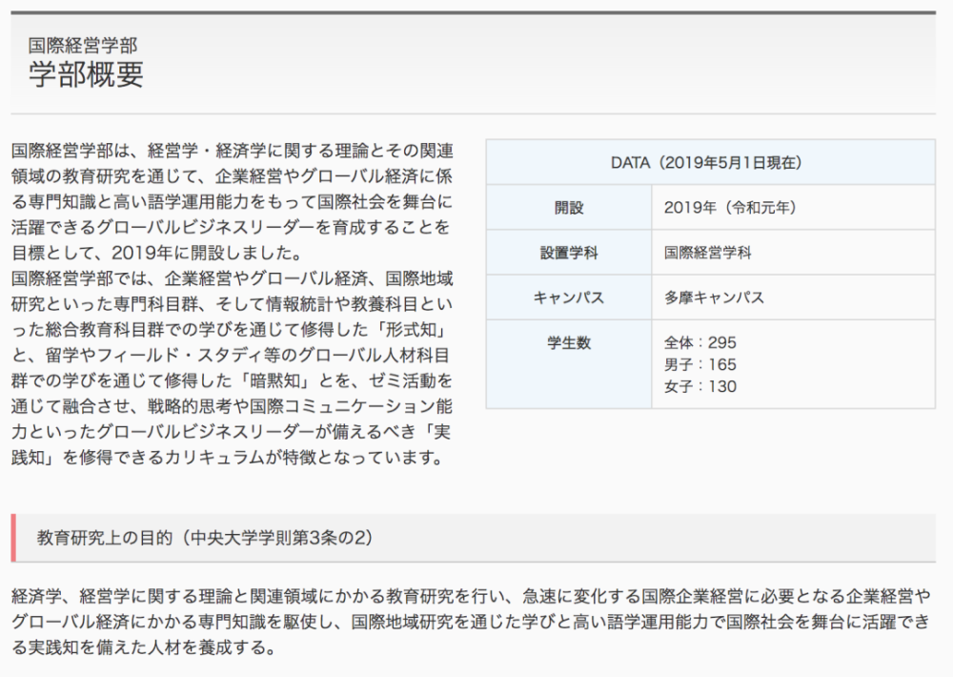Select the キャンパス row header
This screenshot has height=677, width=953.
click(x=568, y=297)
